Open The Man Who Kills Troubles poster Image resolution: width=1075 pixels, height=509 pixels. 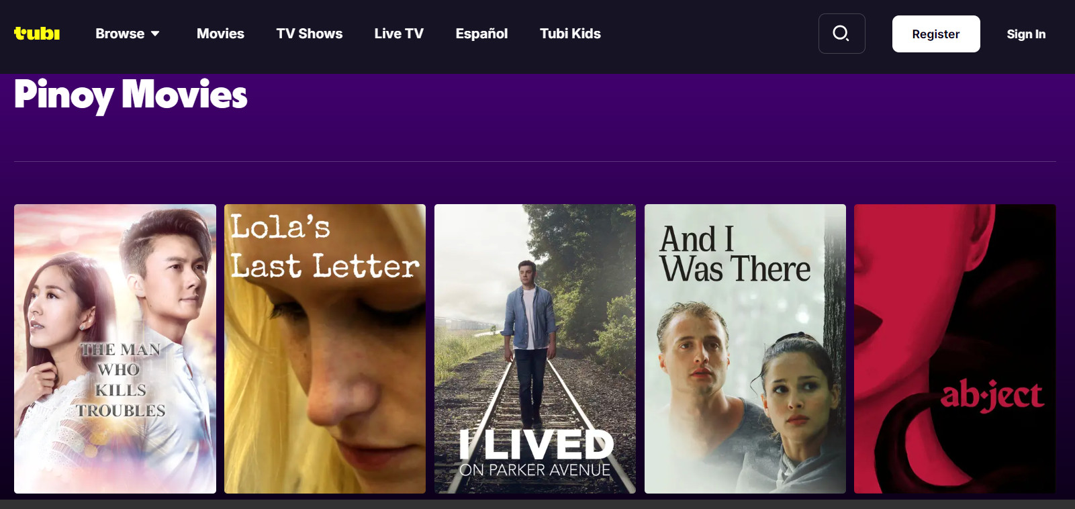tap(115, 349)
